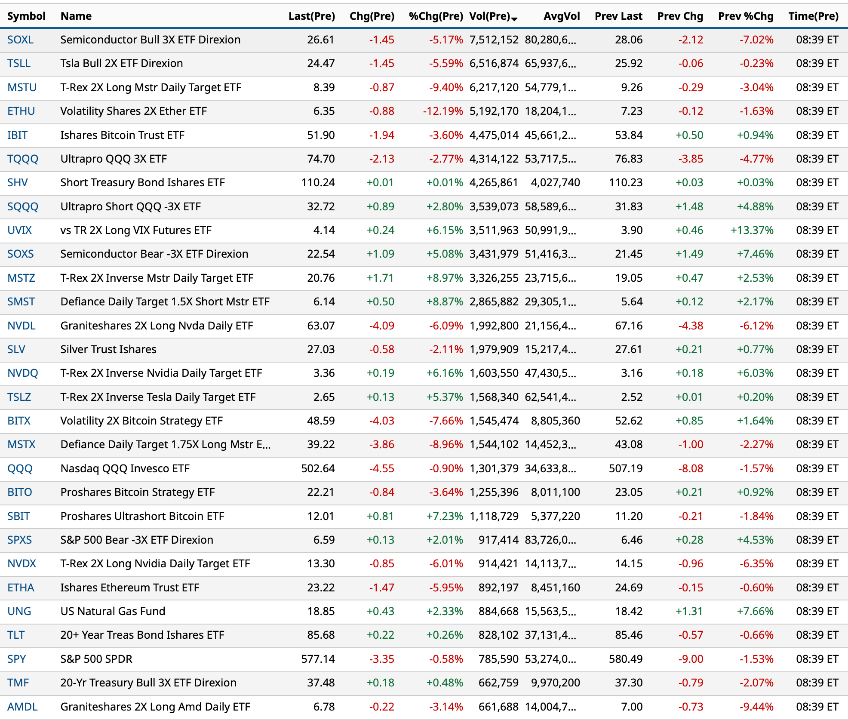Click the TQQQ ticker link
The image size is (848, 720).
[x=22, y=159]
